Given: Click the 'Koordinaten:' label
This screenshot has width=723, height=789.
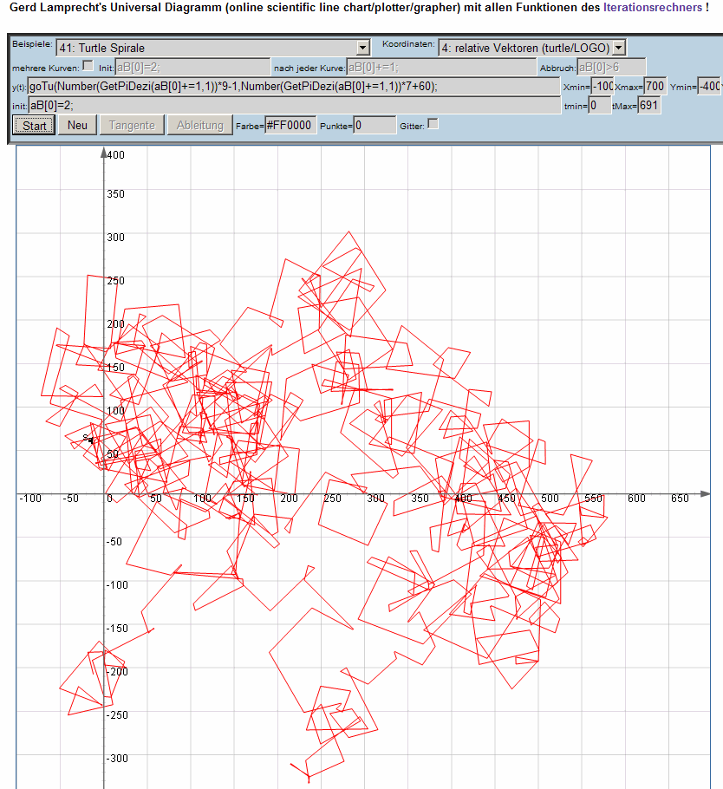Looking at the screenshot, I should pyautogui.click(x=408, y=43).
